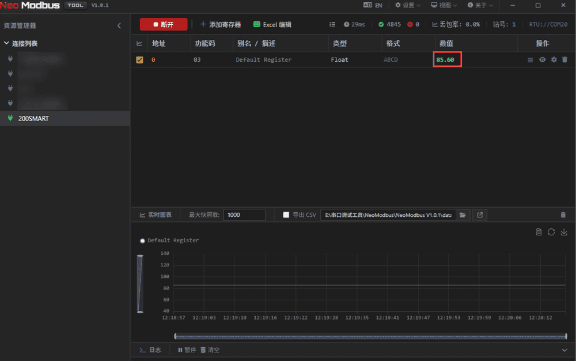Clear chart data using chart trash icon
The image size is (576, 361).
563,215
